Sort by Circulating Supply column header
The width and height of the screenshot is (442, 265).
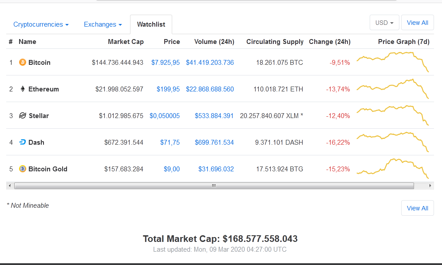(275, 42)
